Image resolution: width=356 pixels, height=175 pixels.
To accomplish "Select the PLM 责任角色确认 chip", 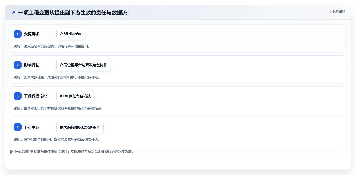I will (75, 96).
